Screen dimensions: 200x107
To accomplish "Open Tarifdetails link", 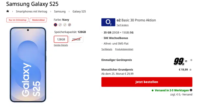I will pyautogui.click(x=107, y=49).
